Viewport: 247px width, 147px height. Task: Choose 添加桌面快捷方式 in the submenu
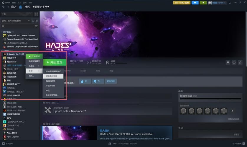pyautogui.click(x=53, y=71)
